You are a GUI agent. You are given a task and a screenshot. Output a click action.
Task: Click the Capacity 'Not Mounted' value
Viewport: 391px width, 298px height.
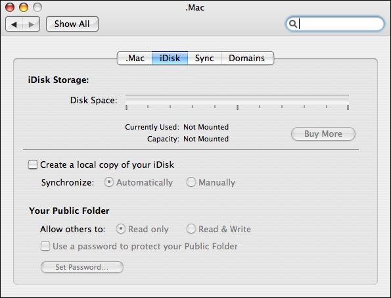coord(206,139)
